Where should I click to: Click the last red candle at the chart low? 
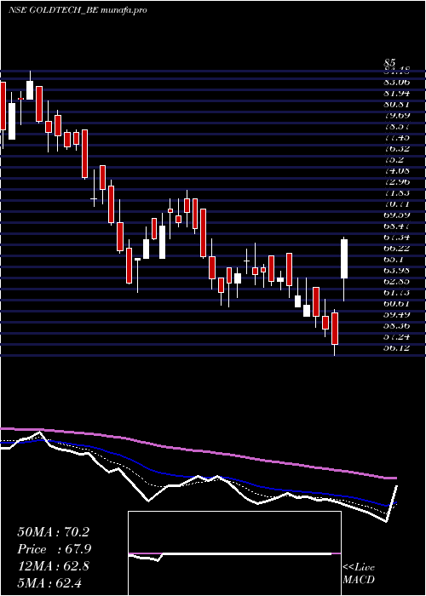[335, 329]
